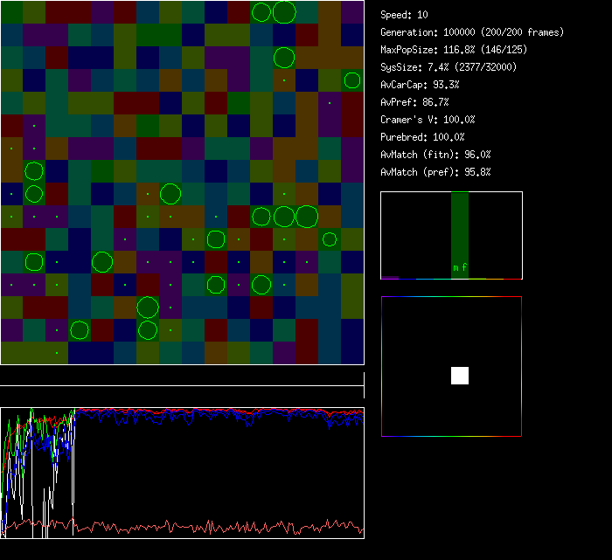The height and width of the screenshot is (560, 612).
Task: Click the small purple bar in the histogram
Action: coord(390,277)
